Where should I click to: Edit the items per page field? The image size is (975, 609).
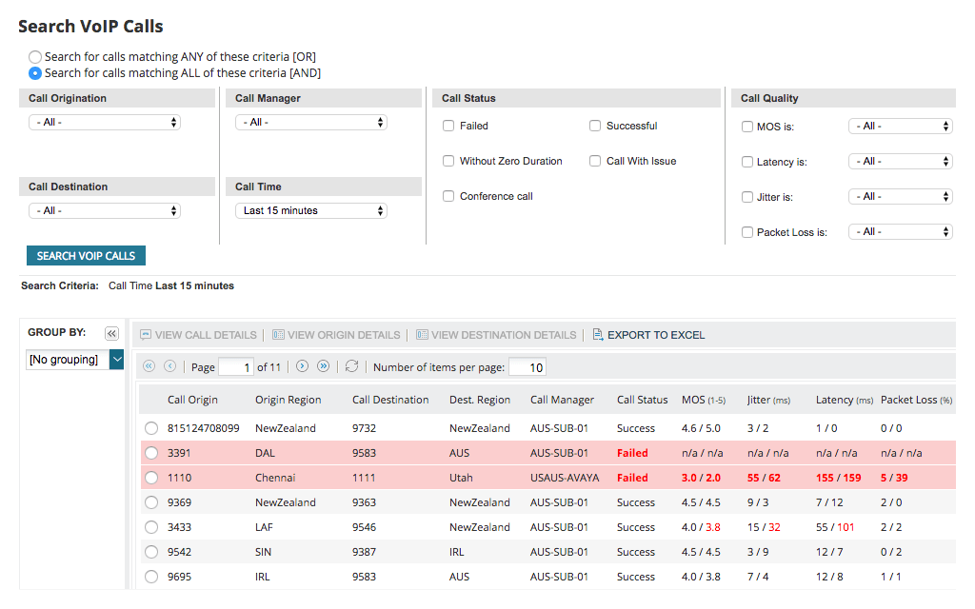click(527, 366)
